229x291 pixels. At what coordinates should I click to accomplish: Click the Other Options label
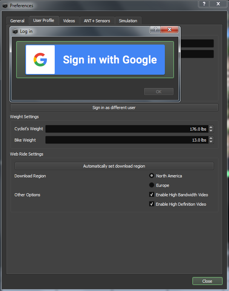point(27,195)
